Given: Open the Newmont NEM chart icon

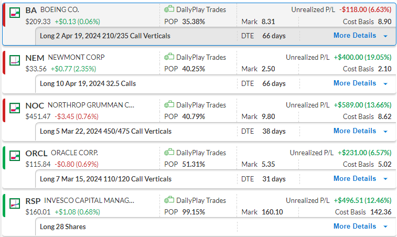Looking at the screenshot, I should click(x=15, y=60).
